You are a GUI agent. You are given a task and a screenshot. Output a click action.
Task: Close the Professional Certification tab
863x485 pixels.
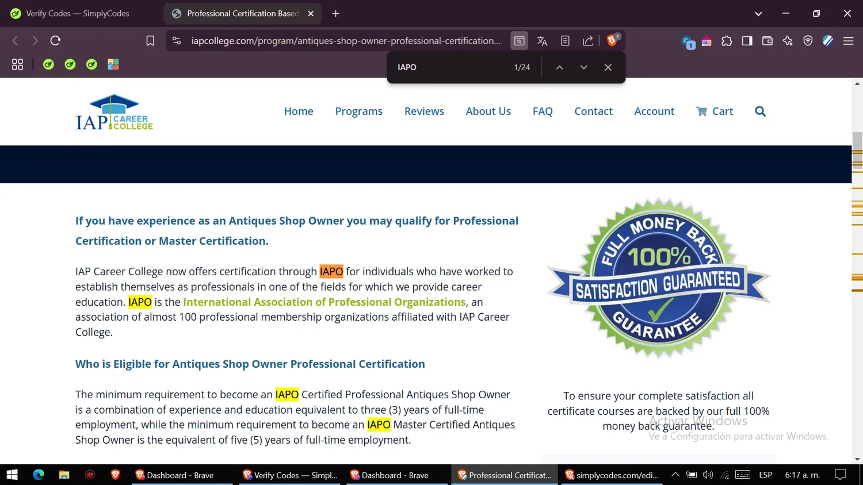pos(311,13)
